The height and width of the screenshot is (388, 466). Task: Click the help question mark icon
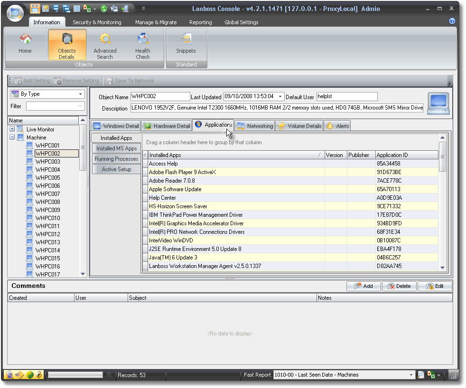[x=452, y=21]
